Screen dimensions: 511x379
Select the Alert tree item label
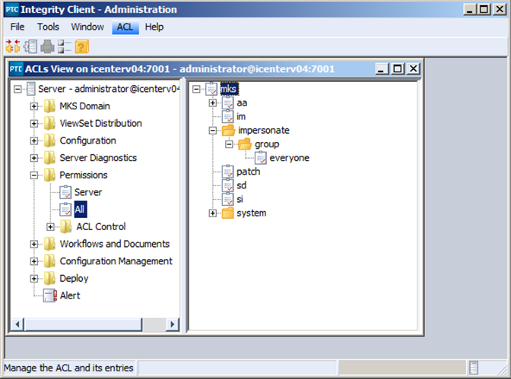click(70, 295)
